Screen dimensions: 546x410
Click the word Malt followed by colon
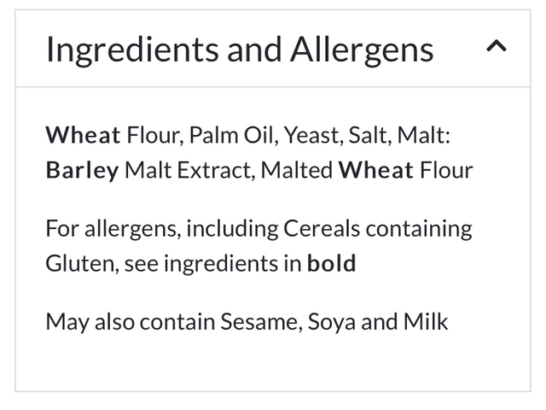423,135
